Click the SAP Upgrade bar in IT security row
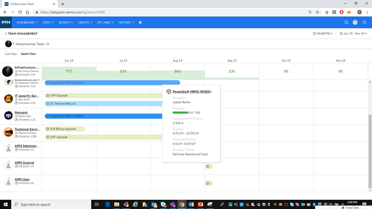The image size is (372, 209). [104, 96]
